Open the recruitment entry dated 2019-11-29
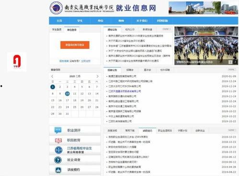239x176 pixels. (x=125, y=91)
